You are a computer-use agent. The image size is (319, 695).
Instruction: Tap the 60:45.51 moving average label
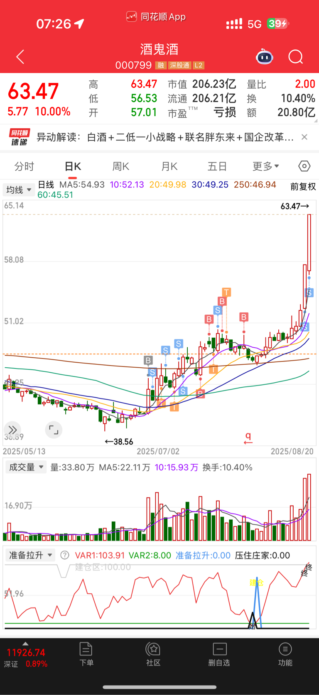click(55, 194)
